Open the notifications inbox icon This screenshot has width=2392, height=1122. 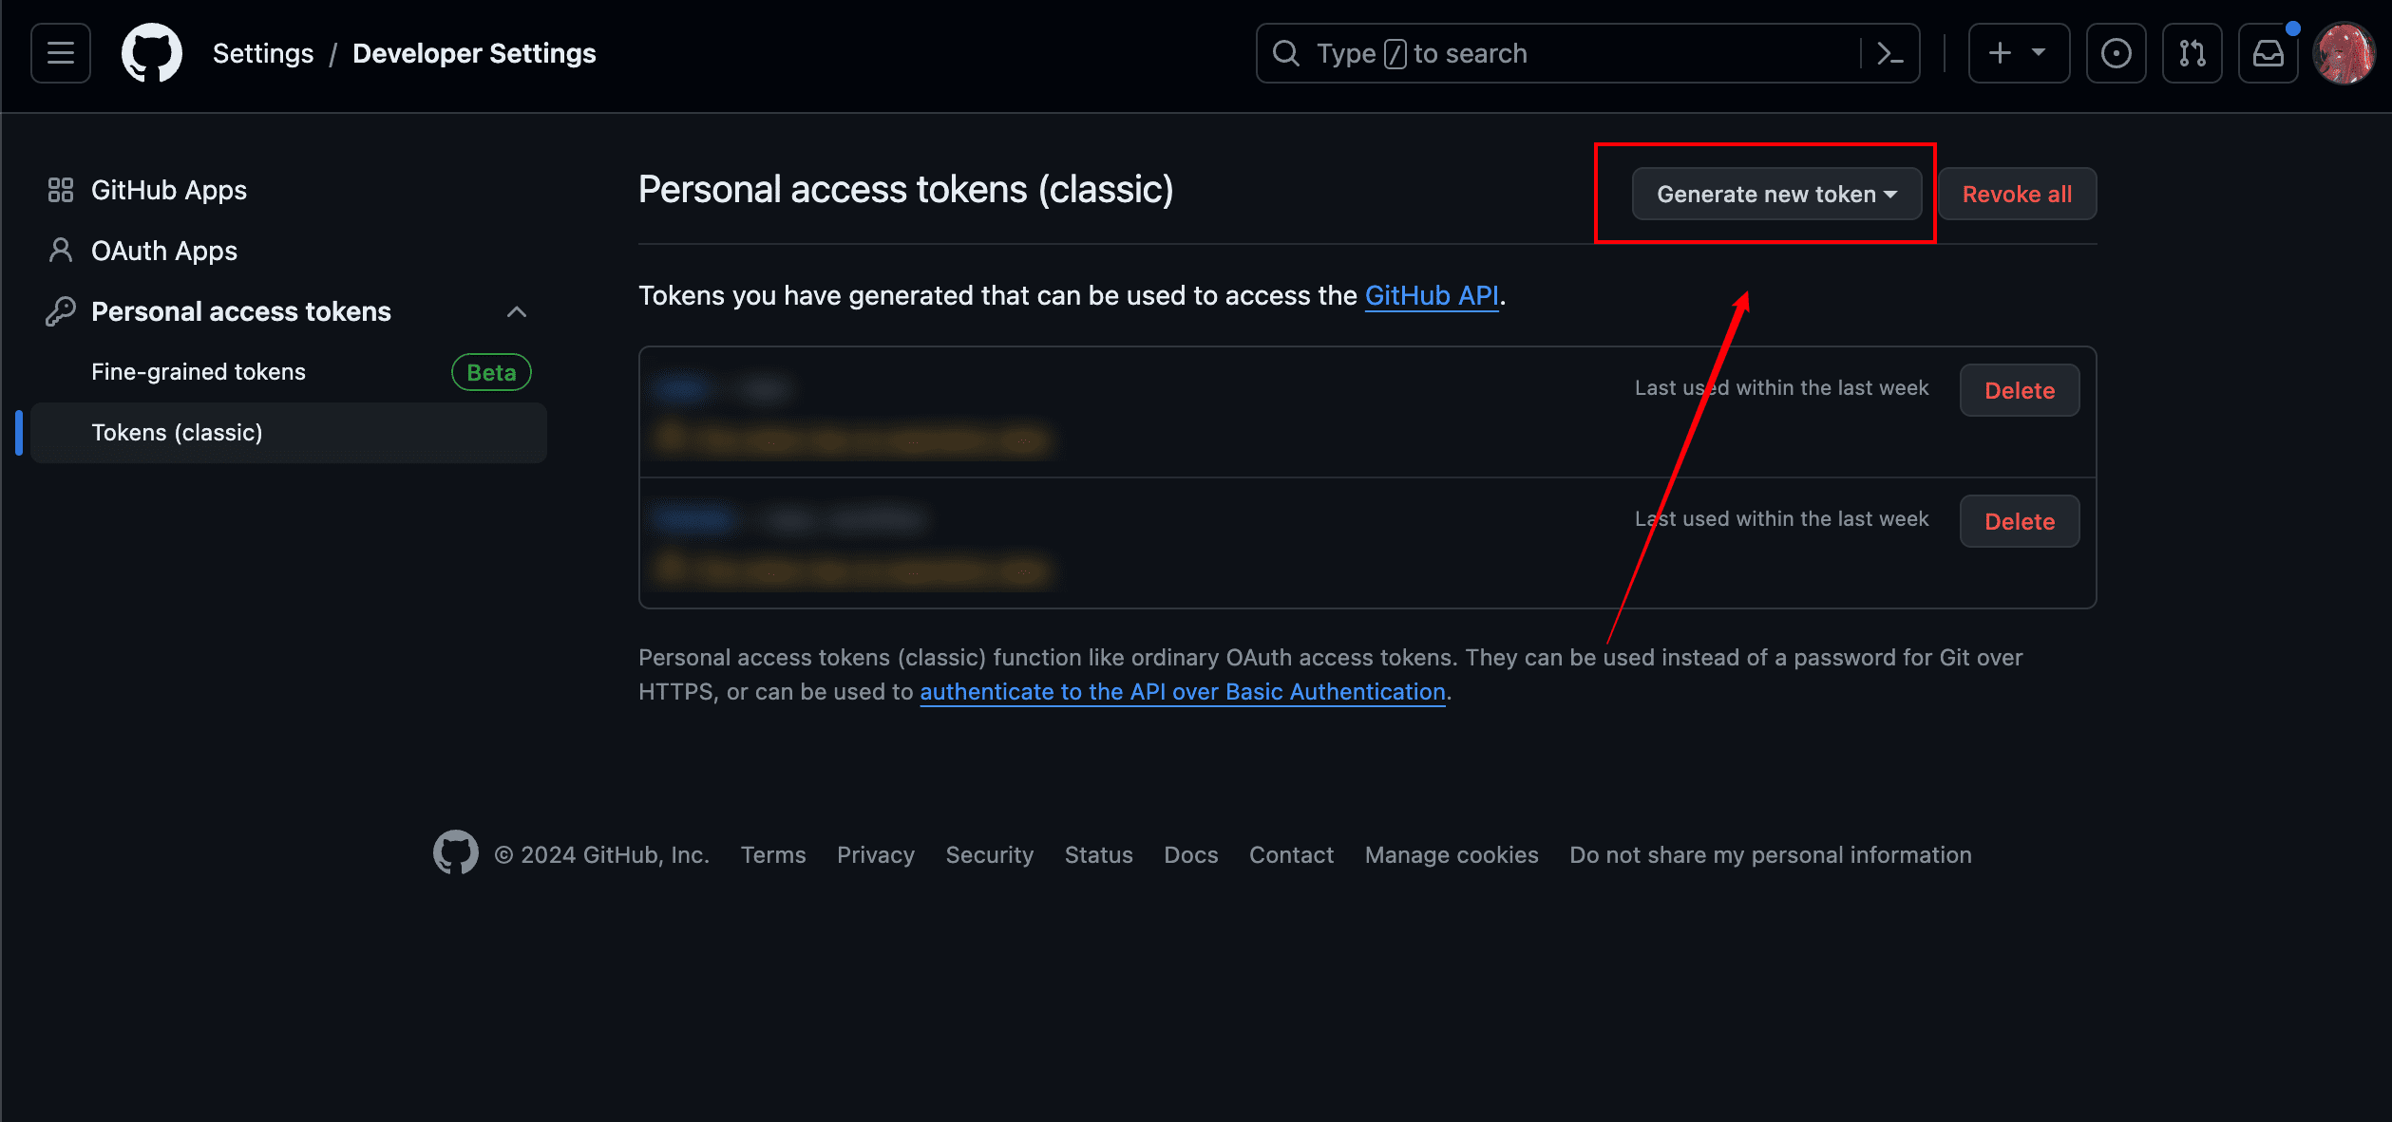[2268, 53]
